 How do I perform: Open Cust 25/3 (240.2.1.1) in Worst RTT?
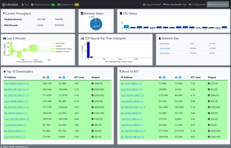pyautogui.click(x=131, y=90)
